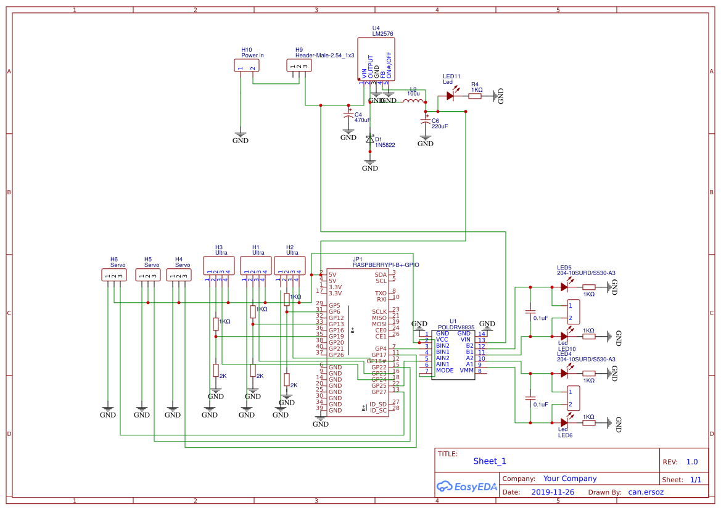Click the Servo header H6
Screen dimensions: 721x510
point(115,274)
